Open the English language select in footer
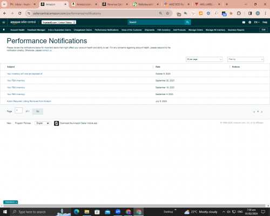The width and height of the screenshot is (270, 216). point(42,123)
